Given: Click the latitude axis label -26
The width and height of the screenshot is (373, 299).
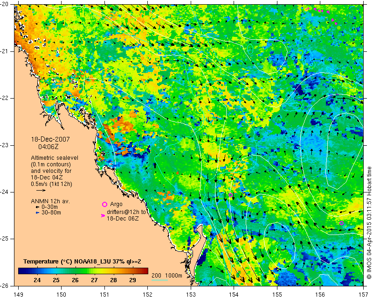Looking at the screenshot, I should [x=5, y=286].
